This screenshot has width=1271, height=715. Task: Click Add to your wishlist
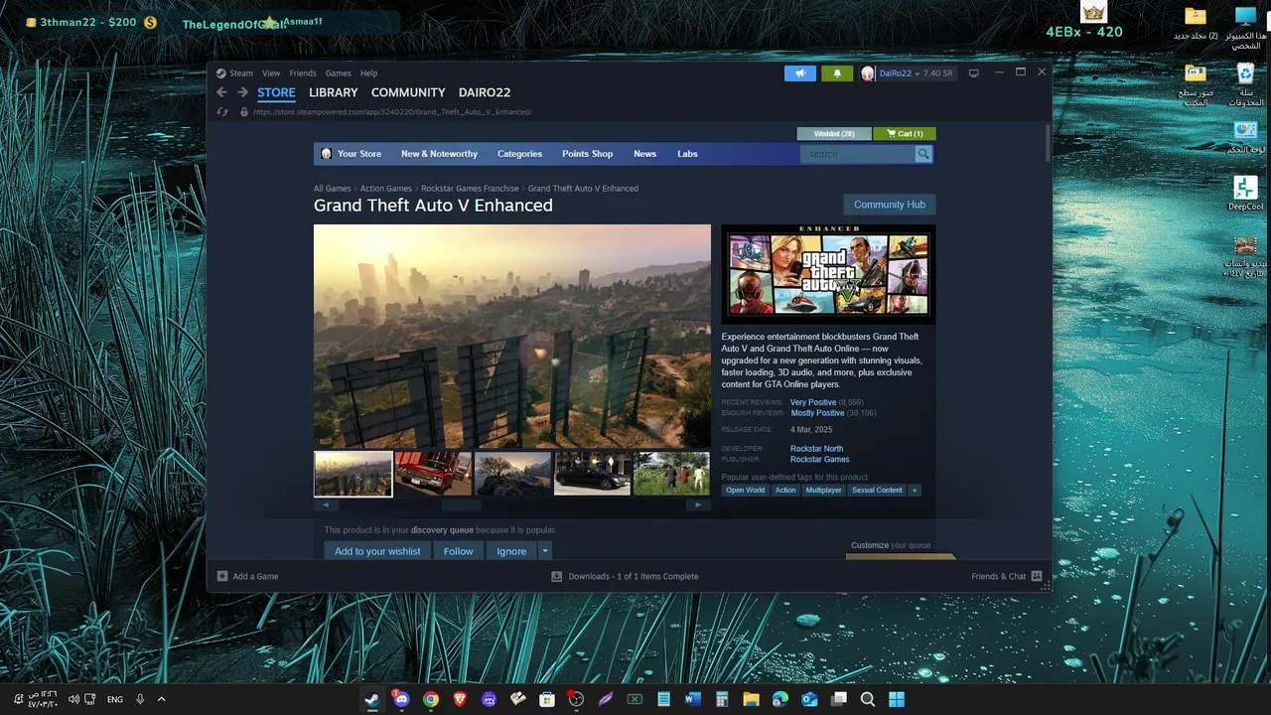point(377,551)
